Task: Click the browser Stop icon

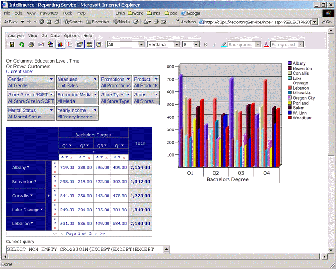Action: [x=42, y=22]
